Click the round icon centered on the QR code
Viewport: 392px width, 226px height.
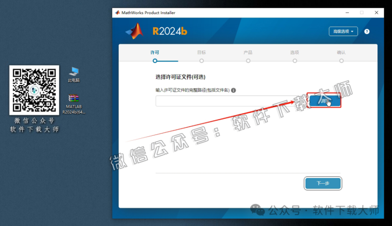pos(34,91)
